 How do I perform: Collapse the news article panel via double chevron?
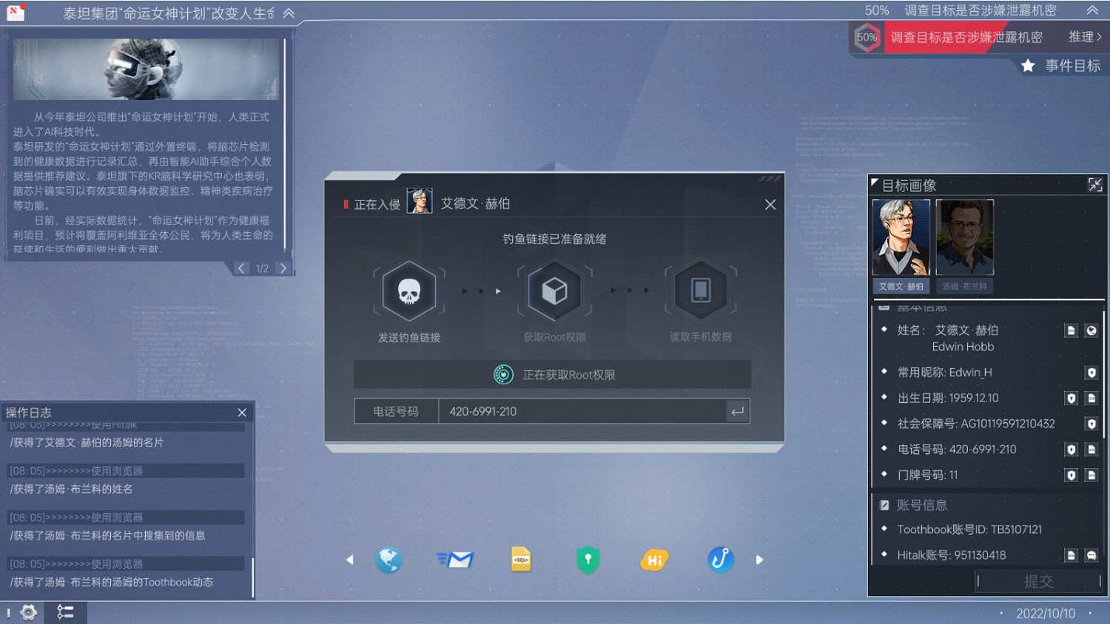(x=288, y=12)
